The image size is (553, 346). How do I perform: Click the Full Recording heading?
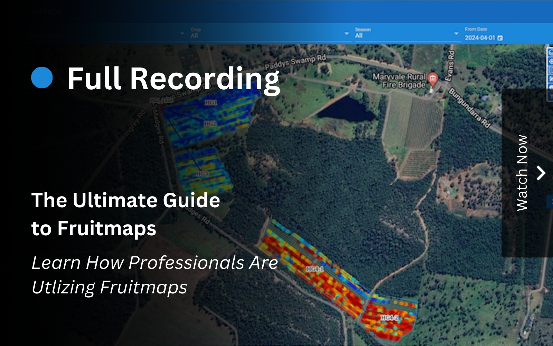(173, 79)
